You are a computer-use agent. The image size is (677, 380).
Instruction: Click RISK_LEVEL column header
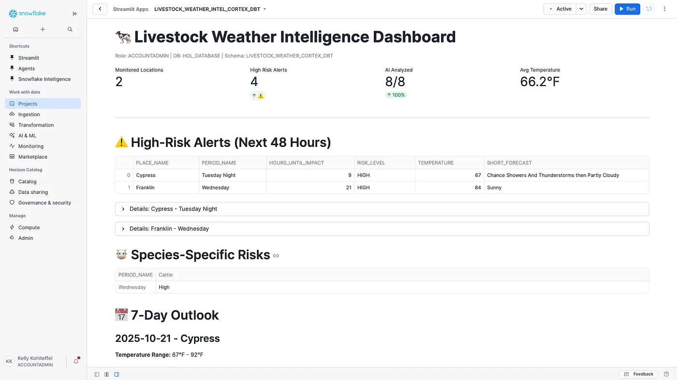pyautogui.click(x=384, y=163)
